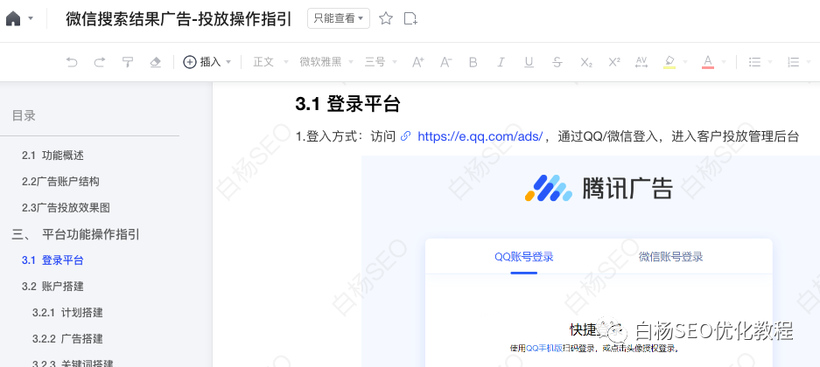Go to 三、平台功能操作指引 in outline
This screenshot has width=820, height=367.
76,234
